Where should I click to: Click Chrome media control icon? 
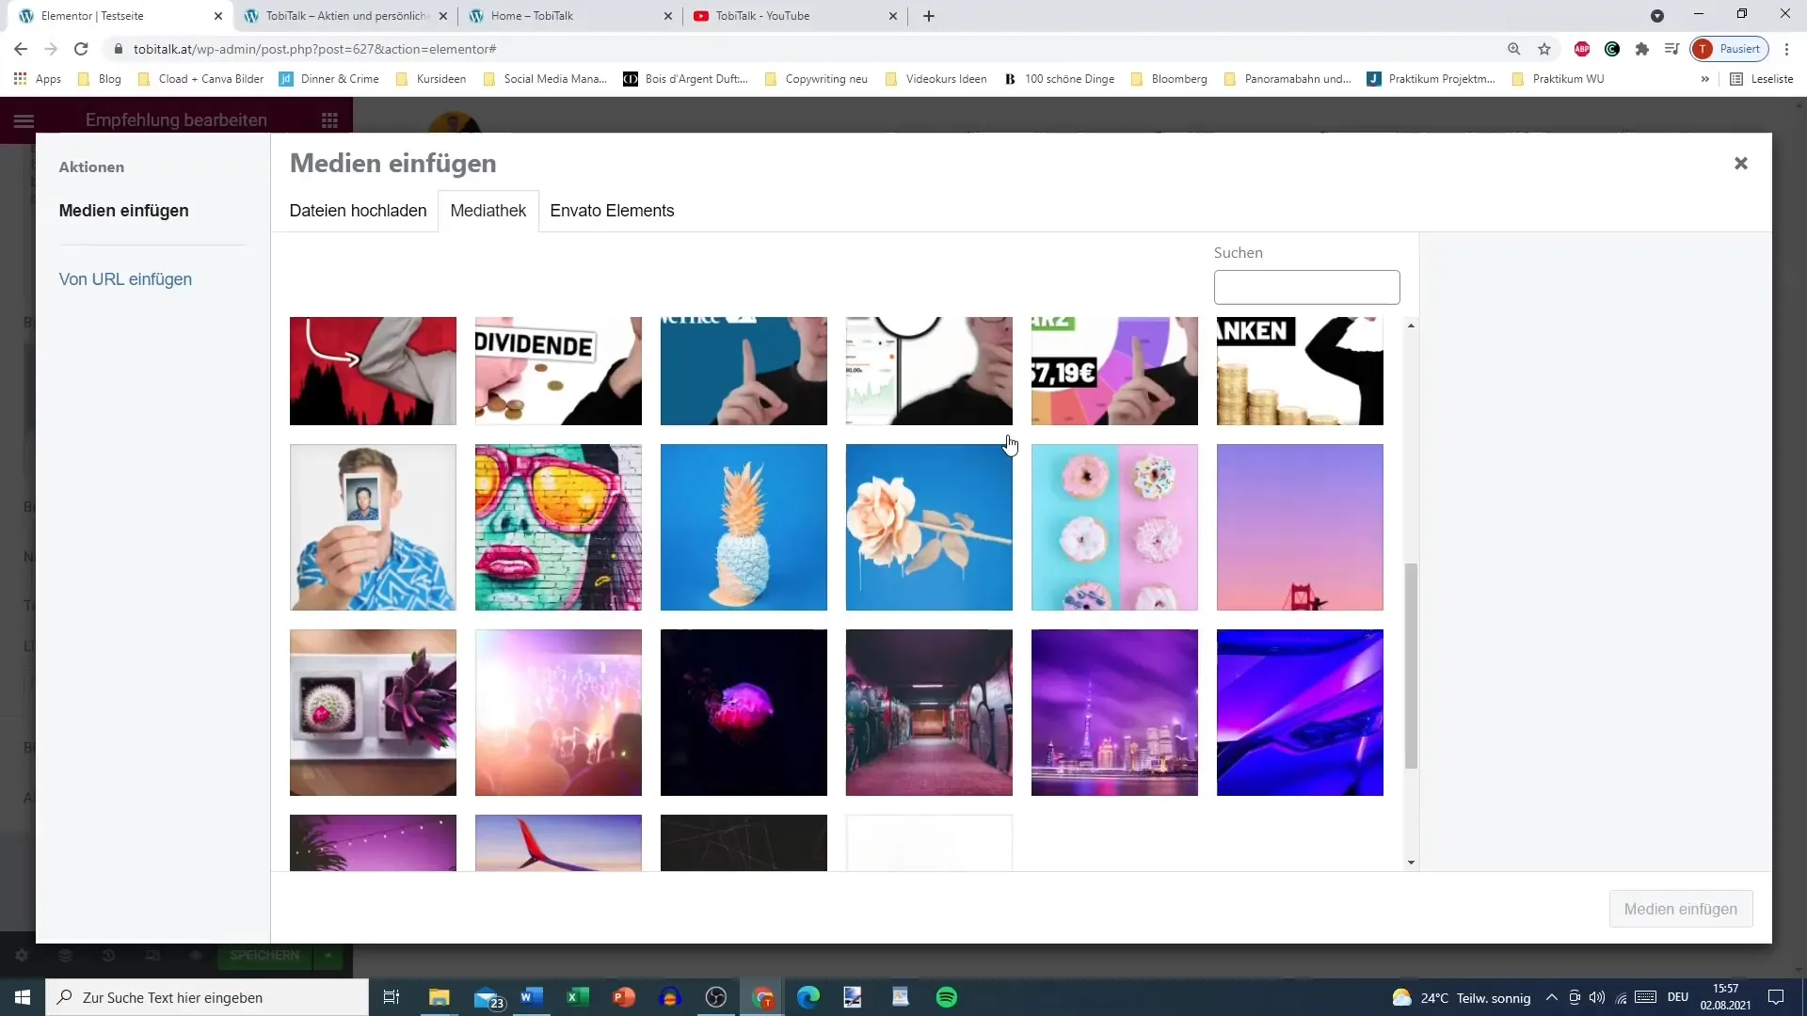(1671, 49)
